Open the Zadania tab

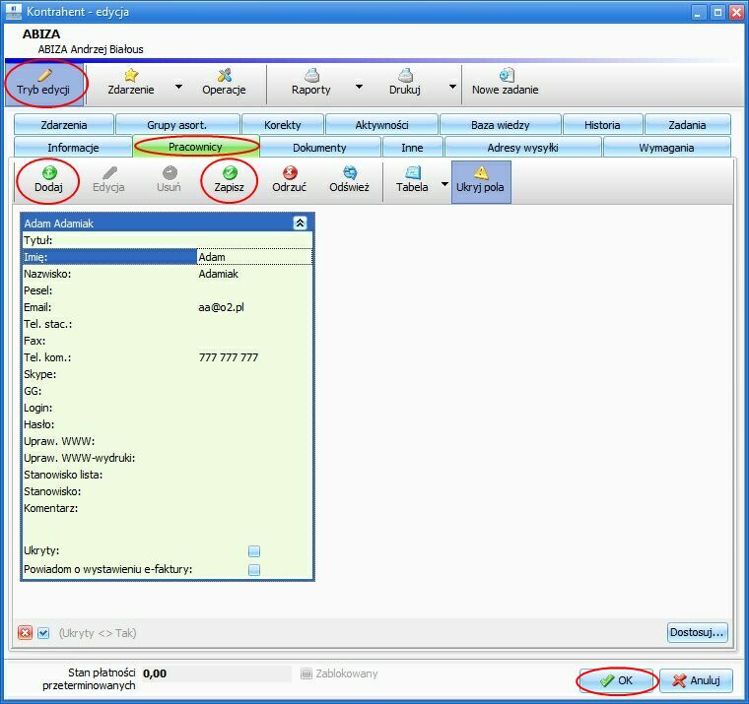coord(687,125)
